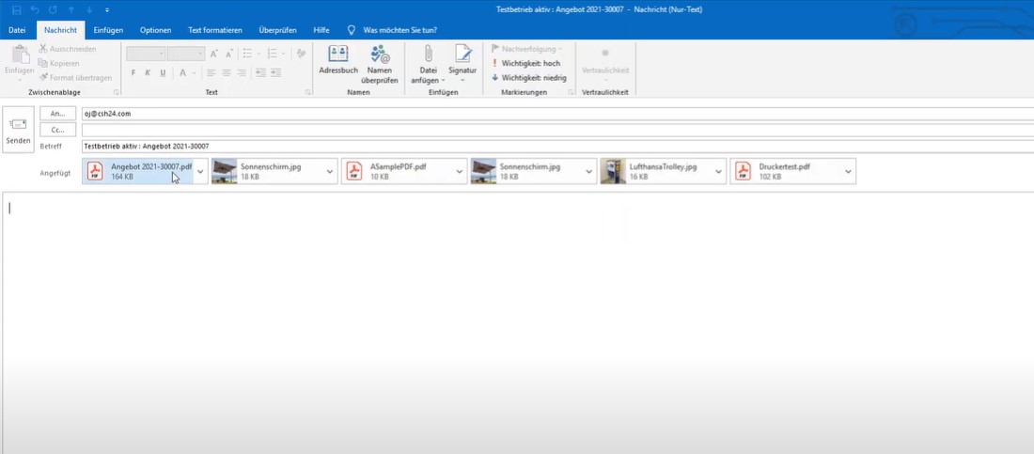Click the 'Was möchten Sie tun?' search box
This screenshot has width=1034, height=454.
(399, 30)
